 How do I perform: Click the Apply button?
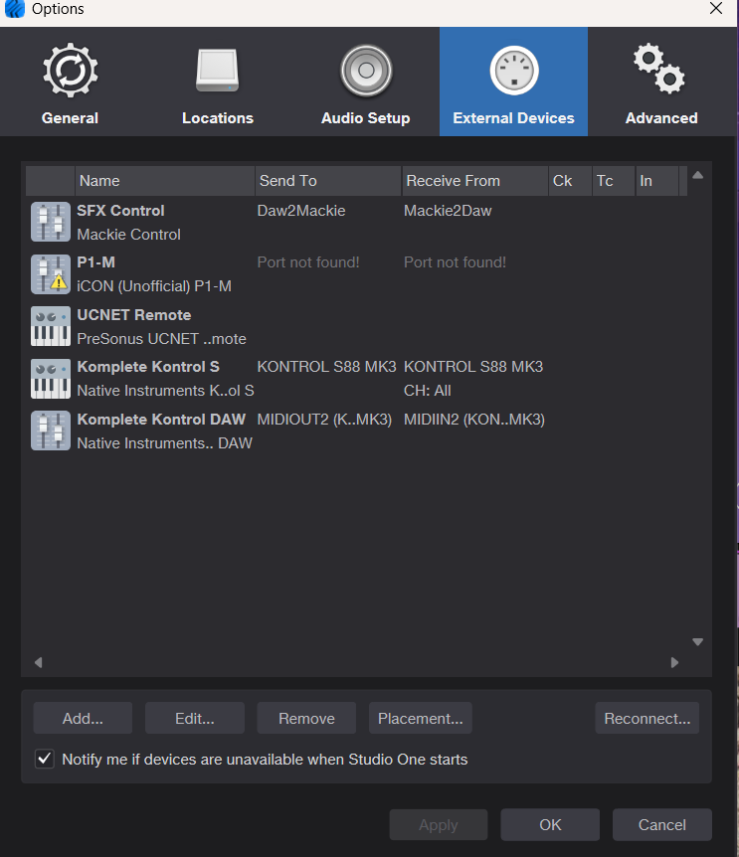(x=439, y=825)
